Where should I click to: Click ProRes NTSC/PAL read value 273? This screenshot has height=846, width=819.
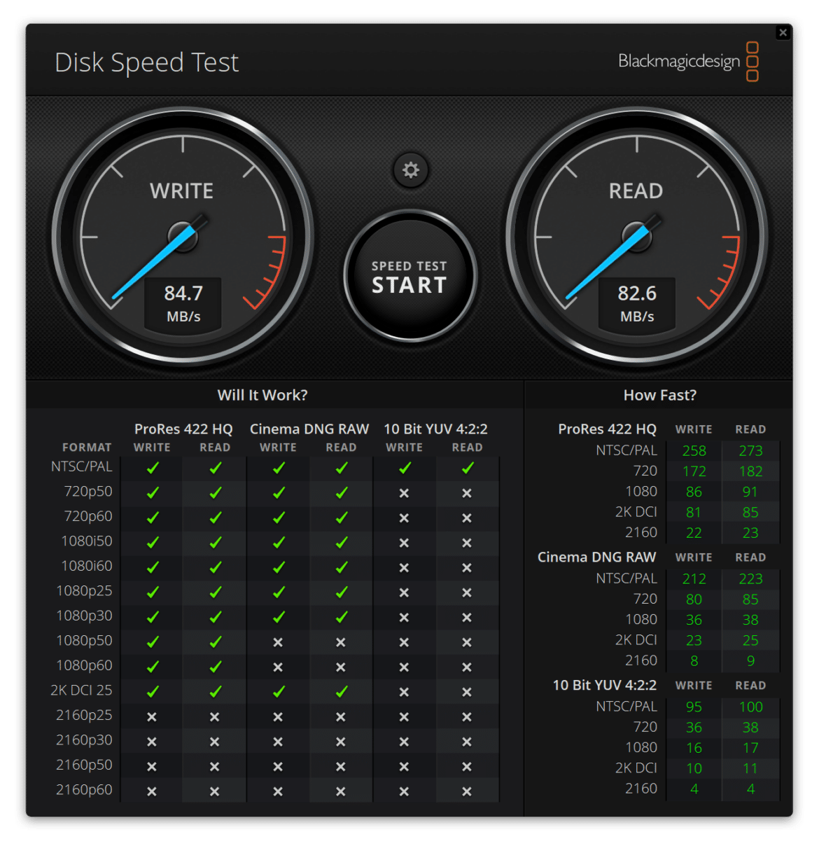(750, 451)
